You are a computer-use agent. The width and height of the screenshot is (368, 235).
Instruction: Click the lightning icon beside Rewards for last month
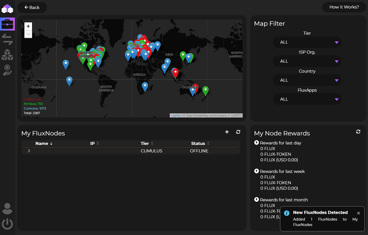[257, 200]
